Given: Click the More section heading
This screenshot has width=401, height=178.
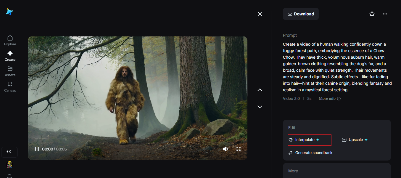Looking at the screenshot, I should 293,171.
